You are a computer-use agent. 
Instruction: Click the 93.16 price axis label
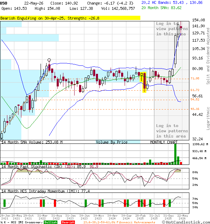click(x=197, y=58)
